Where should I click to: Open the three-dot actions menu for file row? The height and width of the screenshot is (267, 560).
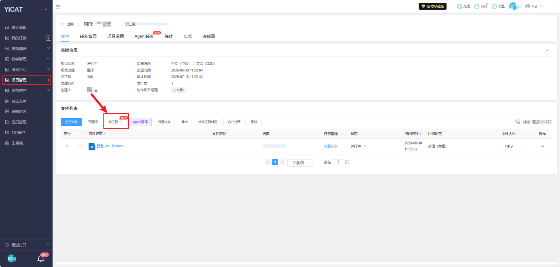tap(542, 146)
